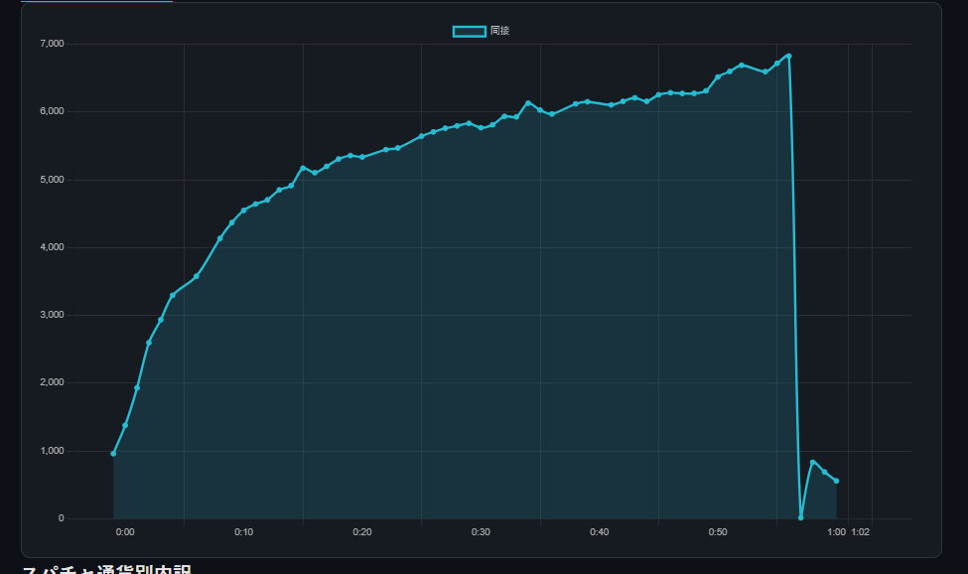Click the 0:50 x-axis label
Viewport: 968px width, 574px height.
tap(718, 532)
